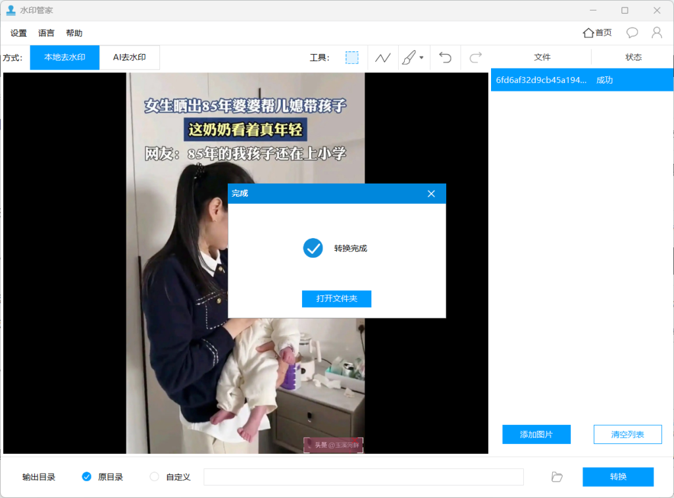Click the 清空列表 button
The width and height of the screenshot is (674, 498).
coord(627,435)
